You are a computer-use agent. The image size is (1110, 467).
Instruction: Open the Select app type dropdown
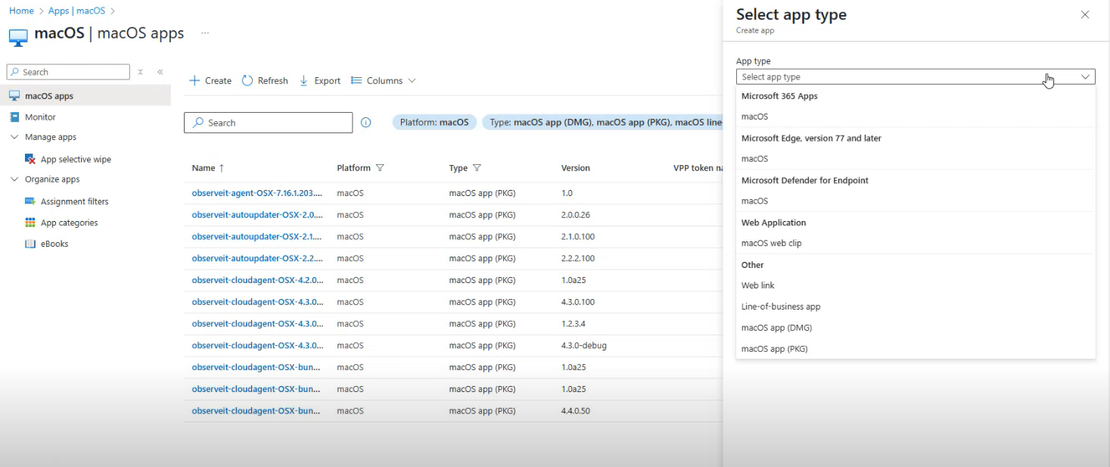[x=916, y=76]
